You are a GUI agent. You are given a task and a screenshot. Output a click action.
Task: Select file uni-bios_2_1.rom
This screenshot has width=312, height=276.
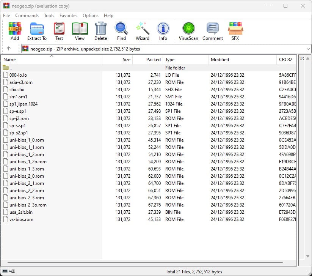click(27, 183)
